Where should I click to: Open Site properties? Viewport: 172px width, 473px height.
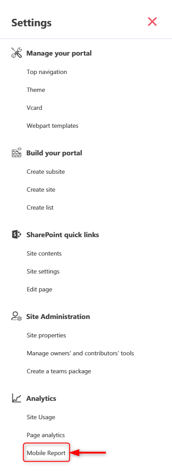[46, 335]
